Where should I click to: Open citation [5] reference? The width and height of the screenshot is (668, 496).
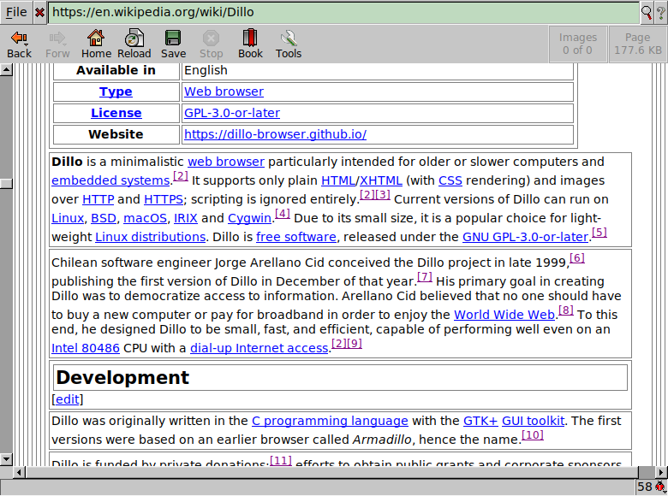point(599,233)
